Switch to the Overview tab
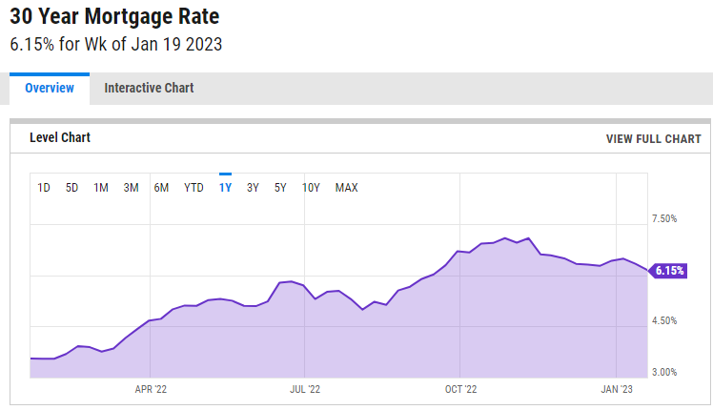 click(x=50, y=89)
